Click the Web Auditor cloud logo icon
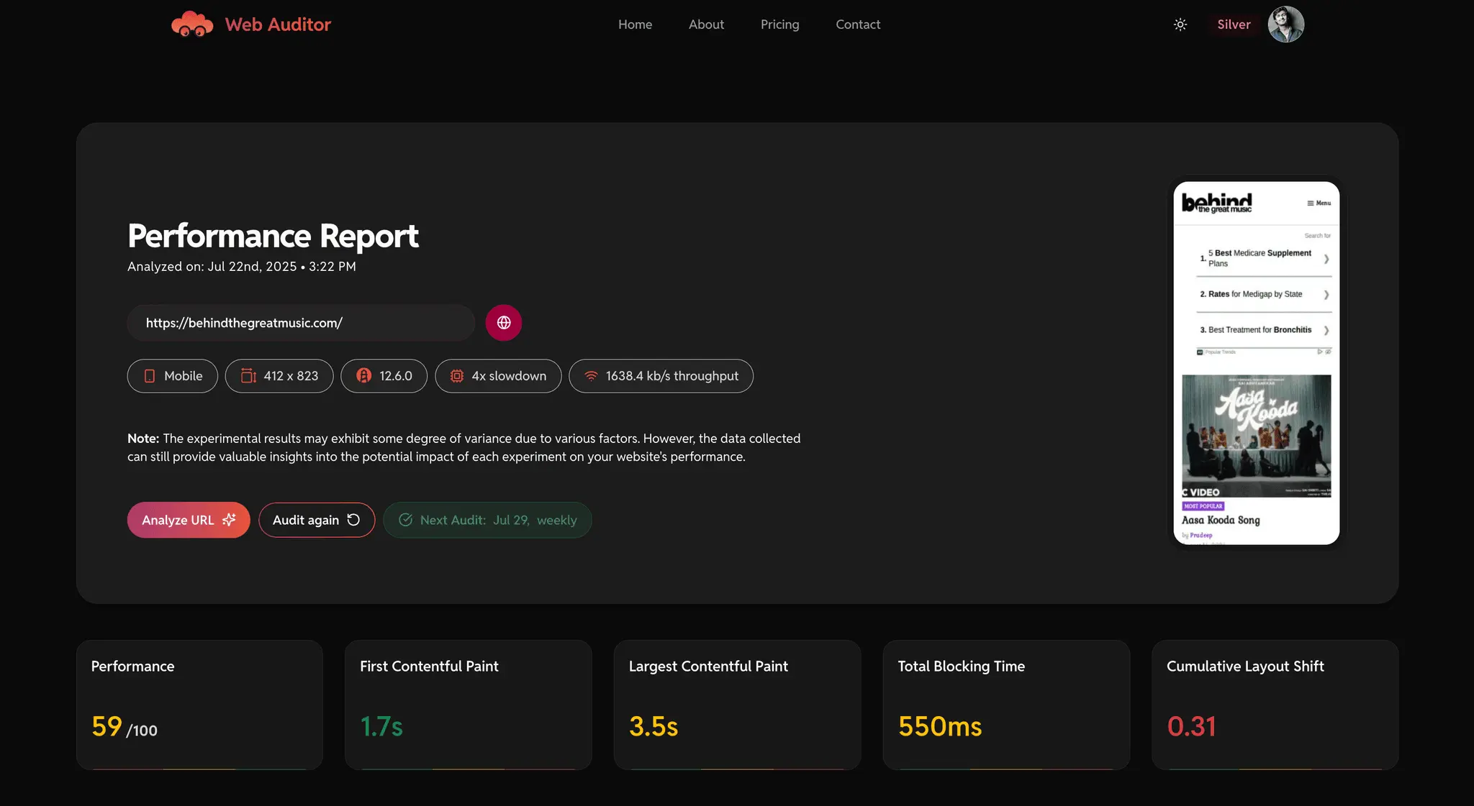 pos(192,24)
